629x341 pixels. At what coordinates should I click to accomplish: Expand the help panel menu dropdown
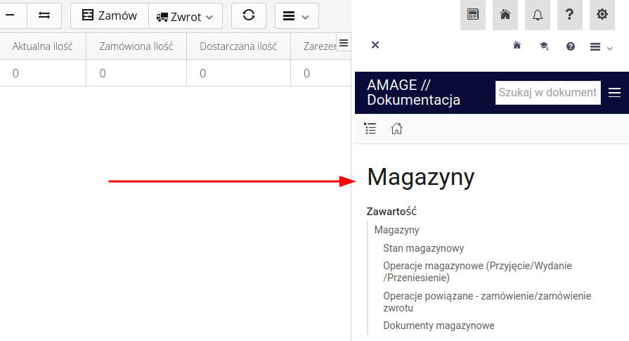601,47
